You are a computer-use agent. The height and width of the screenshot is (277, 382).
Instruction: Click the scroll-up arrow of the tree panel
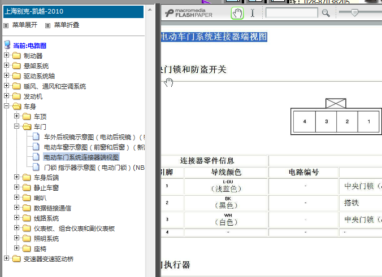tap(150, 10)
